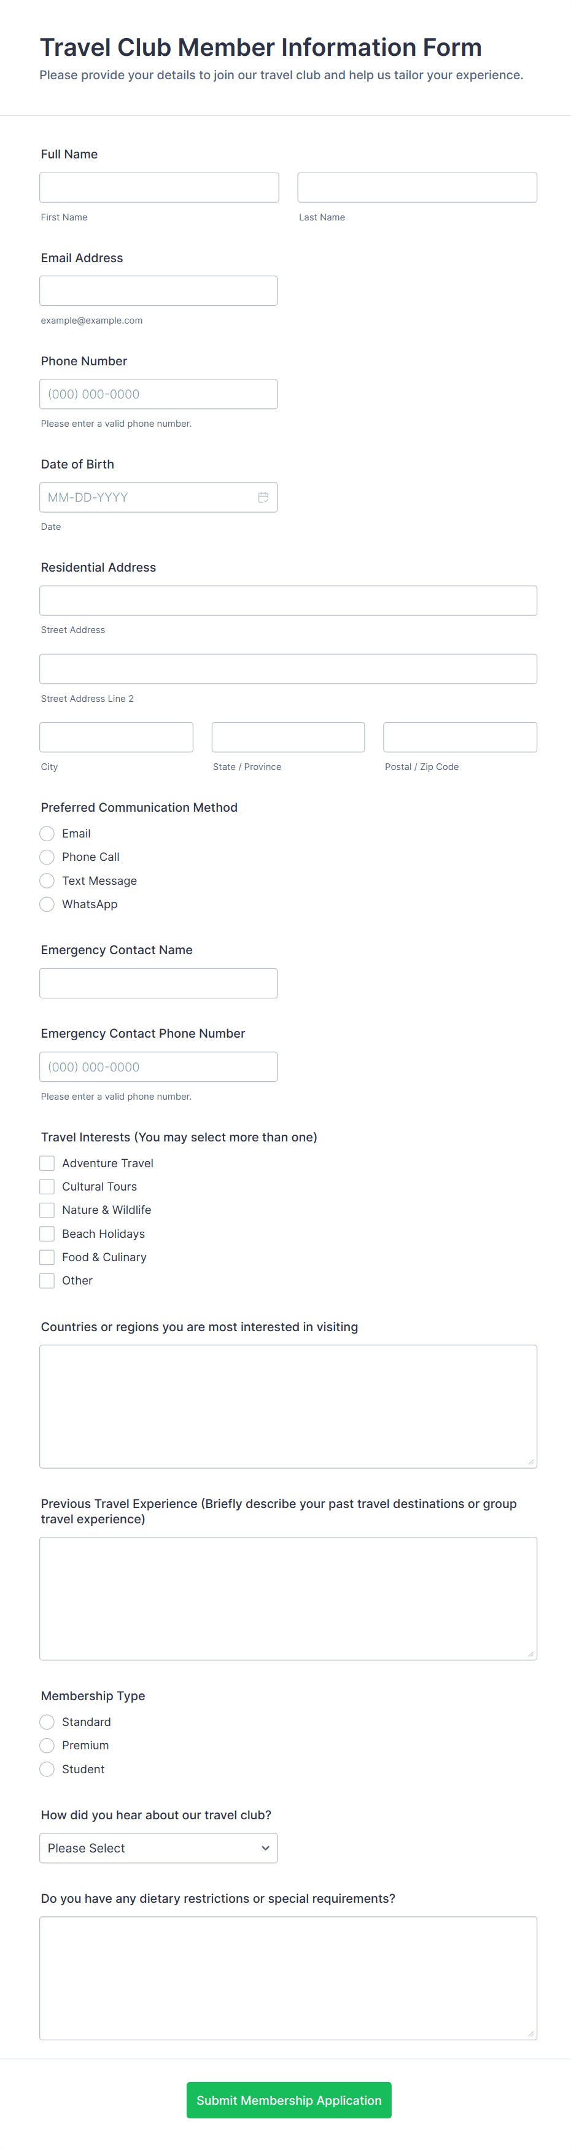
Task: Enable the Food & Culinary interest
Action: [x=47, y=1257]
